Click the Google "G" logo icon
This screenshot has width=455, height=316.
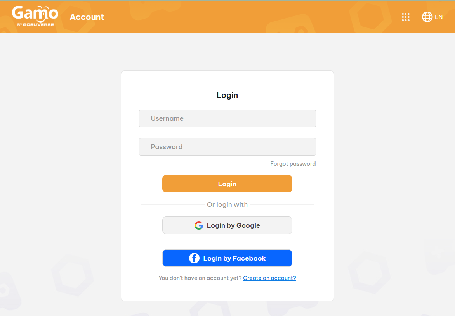199,225
